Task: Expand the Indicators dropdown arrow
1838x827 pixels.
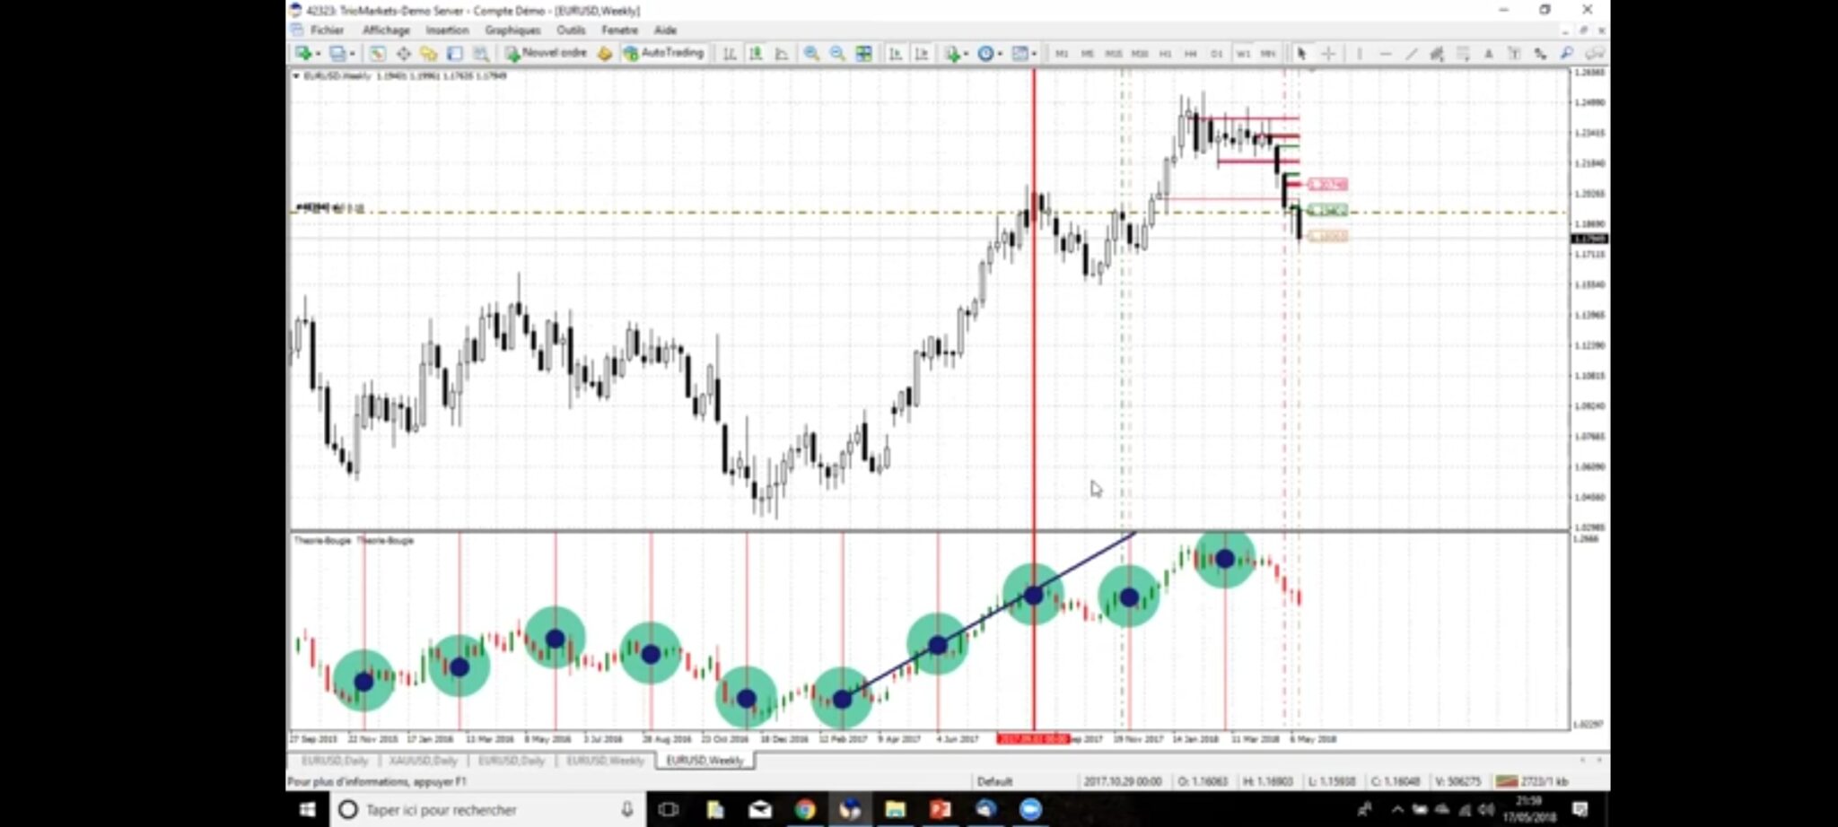Action: coord(967,54)
